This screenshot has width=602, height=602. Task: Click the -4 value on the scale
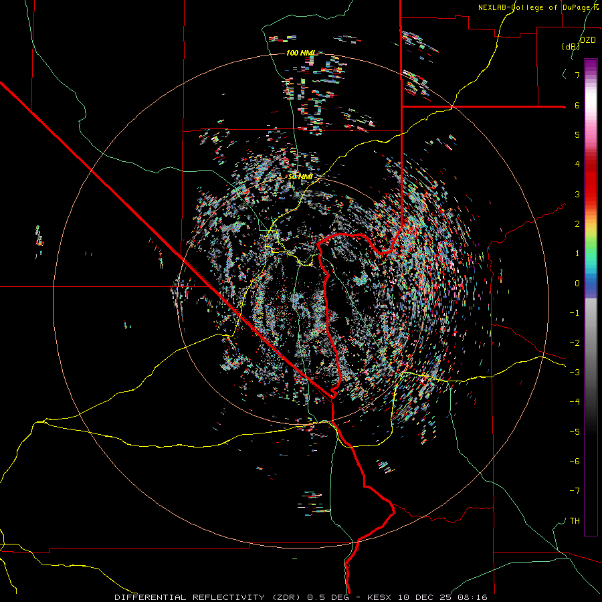point(575,402)
